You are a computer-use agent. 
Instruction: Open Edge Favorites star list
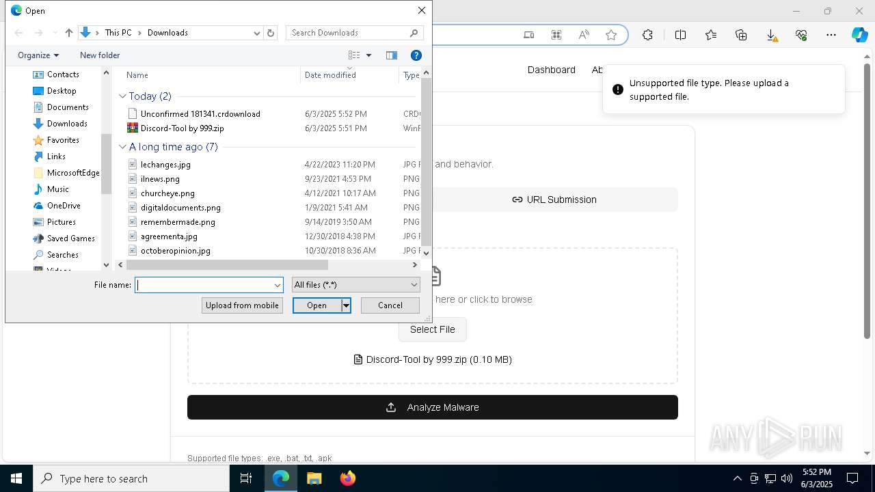[711, 35]
